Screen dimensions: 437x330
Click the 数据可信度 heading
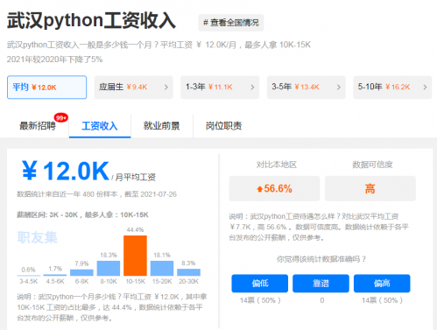tap(372, 165)
